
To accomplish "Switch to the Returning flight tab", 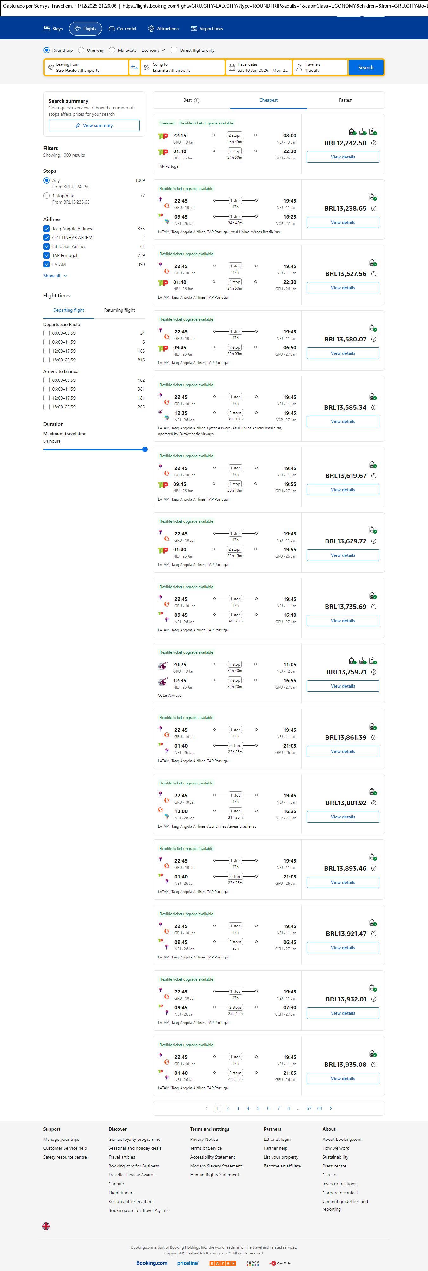I will [x=119, y=310].
